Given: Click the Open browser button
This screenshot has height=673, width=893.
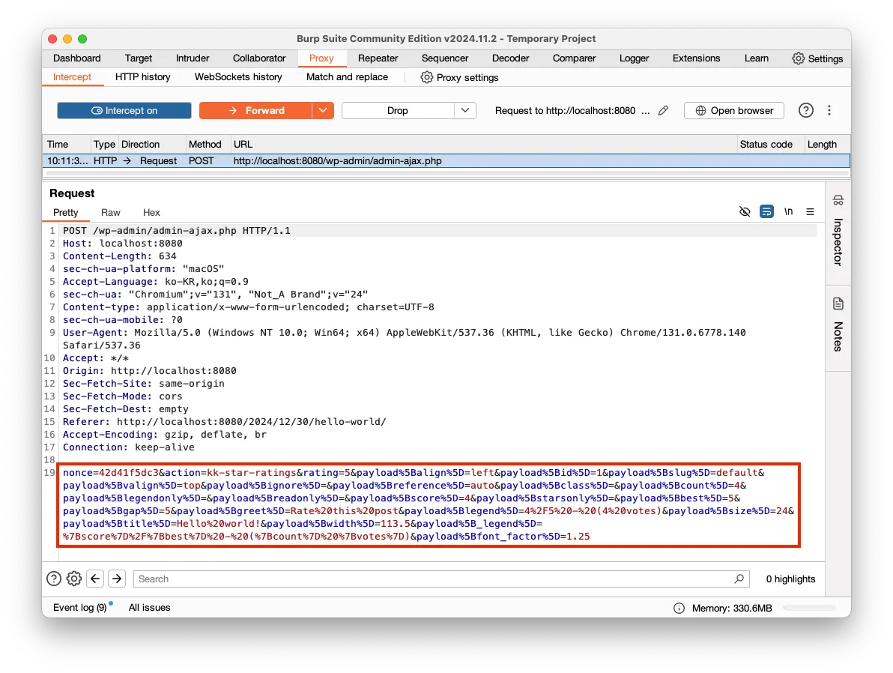Looking at the screenshot, I should [734, 111].
